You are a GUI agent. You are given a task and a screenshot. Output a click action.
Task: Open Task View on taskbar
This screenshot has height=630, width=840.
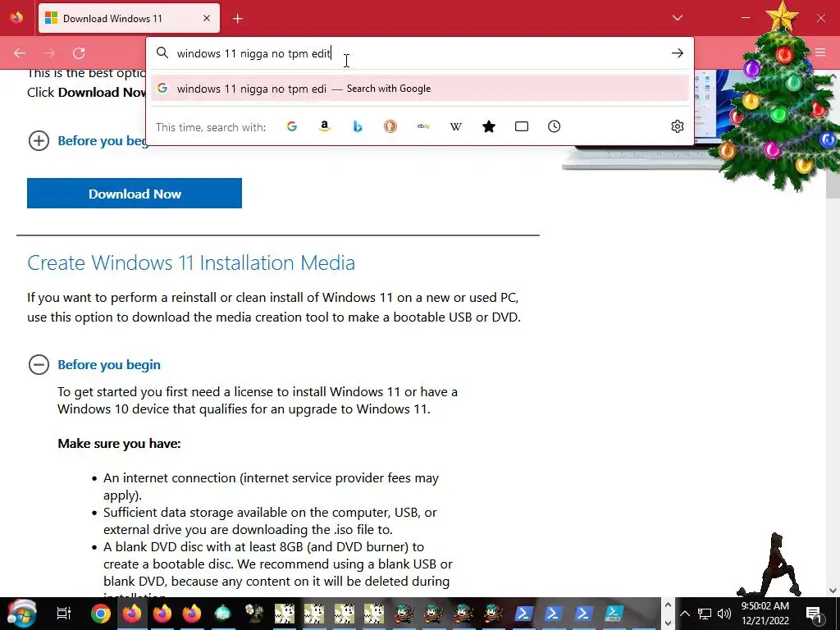pyautogui.click(x=64, y=614)
